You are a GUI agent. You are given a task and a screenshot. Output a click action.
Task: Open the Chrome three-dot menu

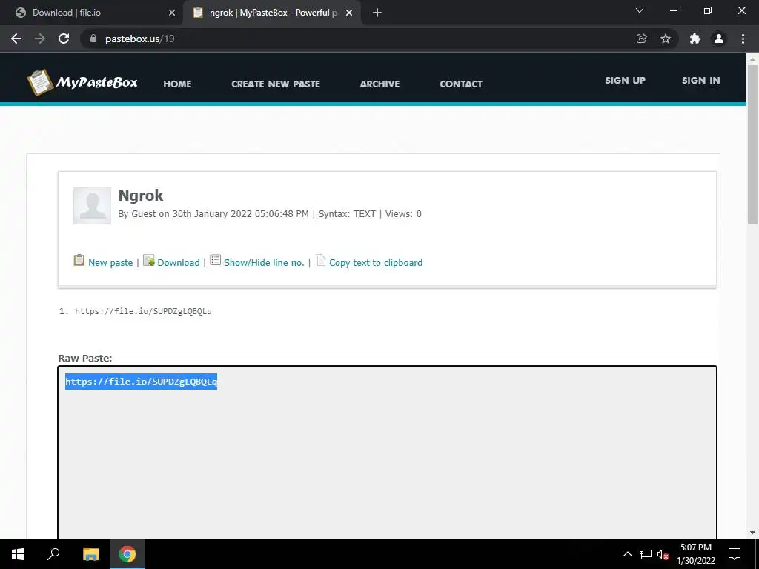pyautogui.click(x=743, y=39)
